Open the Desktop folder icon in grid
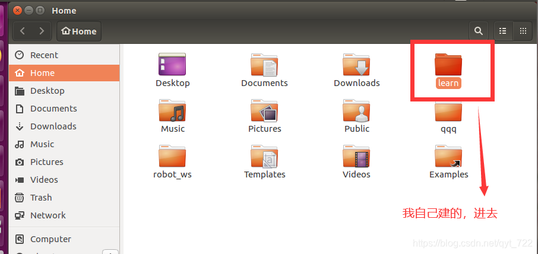This screenshot has height=254, width=538. 172,64
